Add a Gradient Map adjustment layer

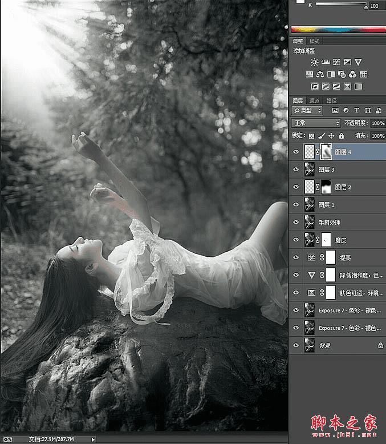click(358, 87)
